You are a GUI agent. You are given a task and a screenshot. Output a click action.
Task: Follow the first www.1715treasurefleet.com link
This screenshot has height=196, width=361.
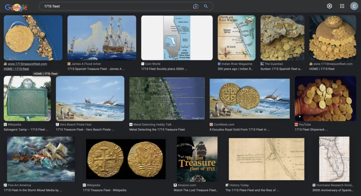[27, 64]
